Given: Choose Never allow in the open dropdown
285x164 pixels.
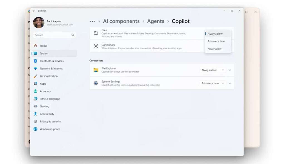Looking at the screenshot, I should click(214, 49).
